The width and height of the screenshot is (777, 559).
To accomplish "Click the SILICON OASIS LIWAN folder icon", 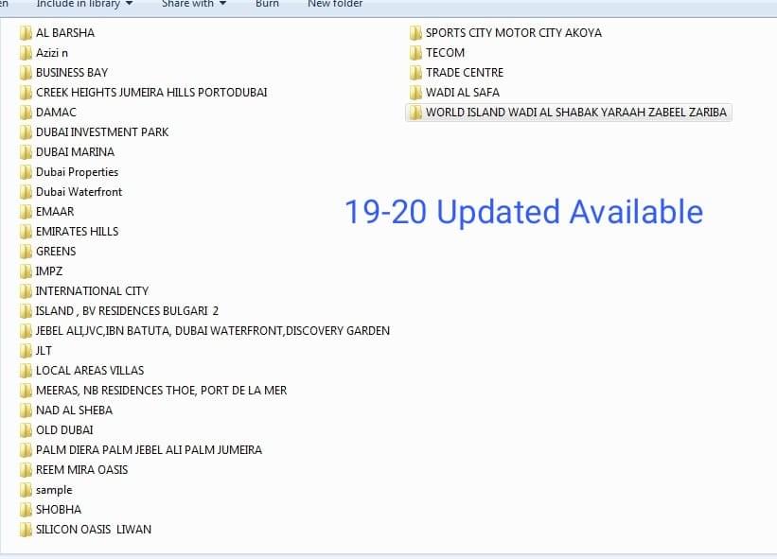I will [x=26, y=530].
